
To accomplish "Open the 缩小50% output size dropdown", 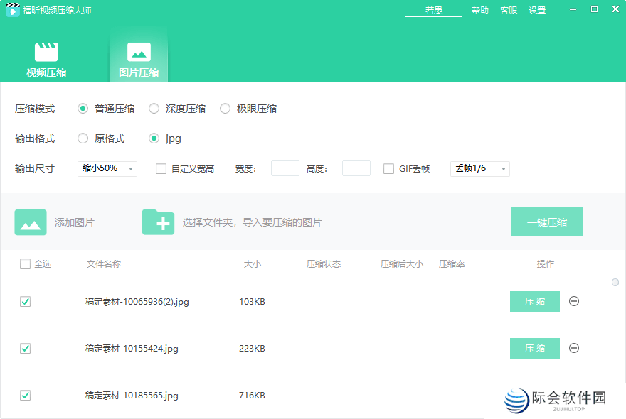I will click(107, 168).
